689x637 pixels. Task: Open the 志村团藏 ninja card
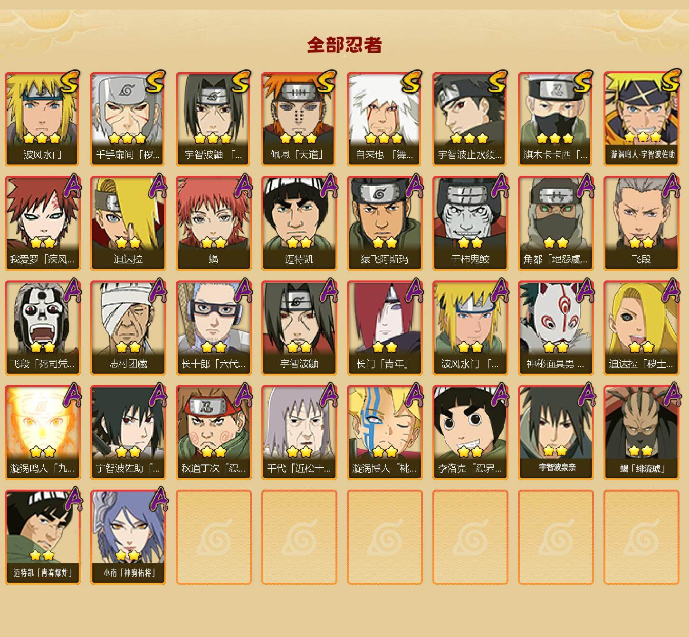[x=128, y=328]
